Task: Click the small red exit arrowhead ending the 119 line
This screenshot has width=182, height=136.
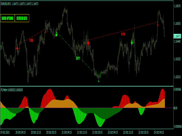Action: [x=158, y=25]
